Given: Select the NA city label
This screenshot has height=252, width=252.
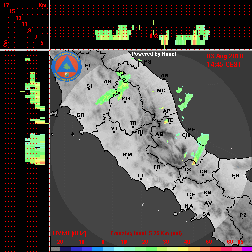Looking at the screenshot, I should (189, 206).
